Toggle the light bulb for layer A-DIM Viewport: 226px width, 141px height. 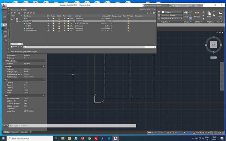[48, 23]
